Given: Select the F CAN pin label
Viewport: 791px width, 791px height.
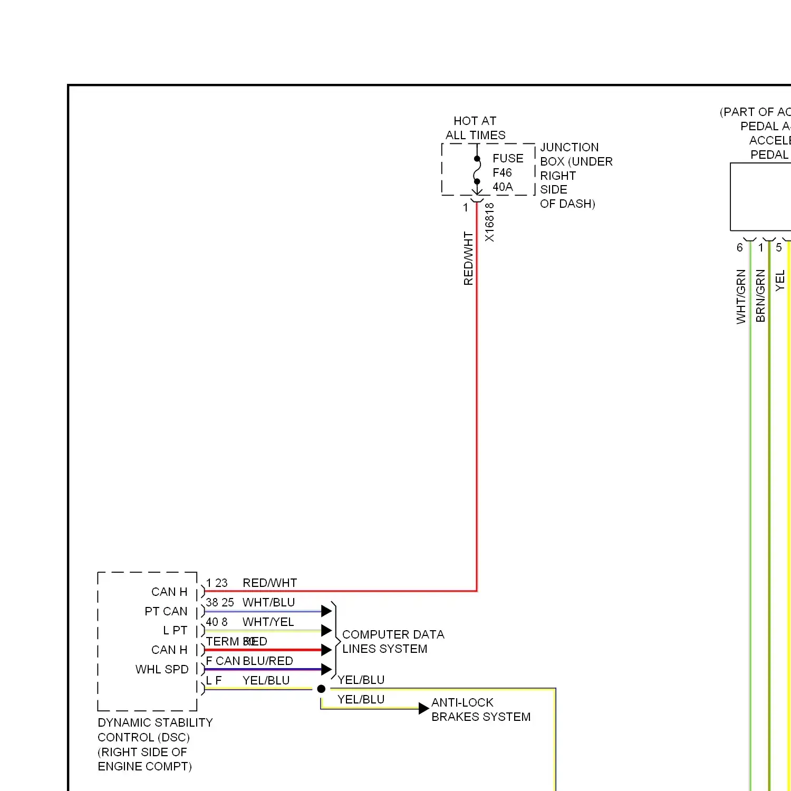Looking at the screenshot, I should coord(223,661).
